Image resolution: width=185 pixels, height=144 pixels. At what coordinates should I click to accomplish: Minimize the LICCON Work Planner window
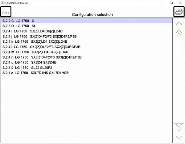[163, 3]
